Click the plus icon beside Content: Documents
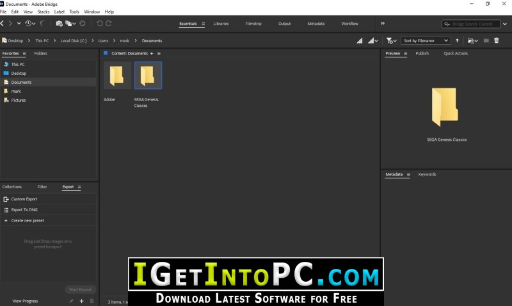Screen dimensions: 512x306 pyautogui.click(x=152, y=54)
